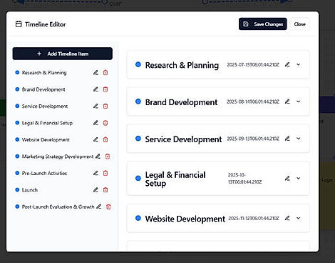This screenshot has width=335, height=263.
Task: Delete Post-Launch Evaluation & Growth item
Action: [x=108, y=207]
